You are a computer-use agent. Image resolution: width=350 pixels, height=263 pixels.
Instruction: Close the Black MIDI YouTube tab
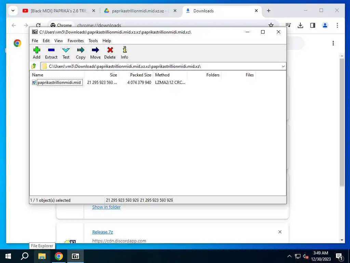(x=94, y=11)
